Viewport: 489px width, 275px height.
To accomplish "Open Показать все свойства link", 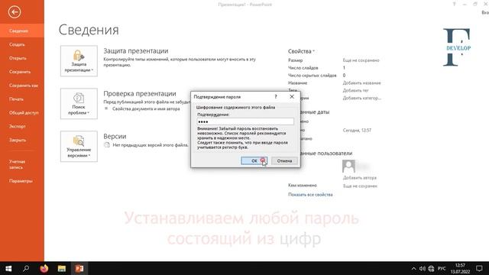I will click(x=310, y=195).
